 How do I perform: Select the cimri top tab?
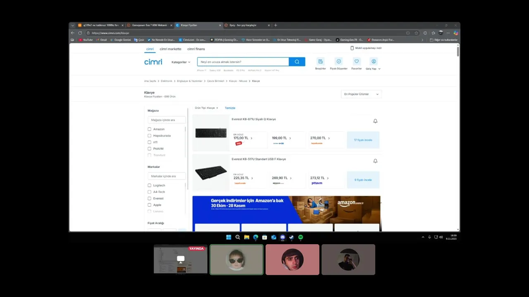(150, 49)
